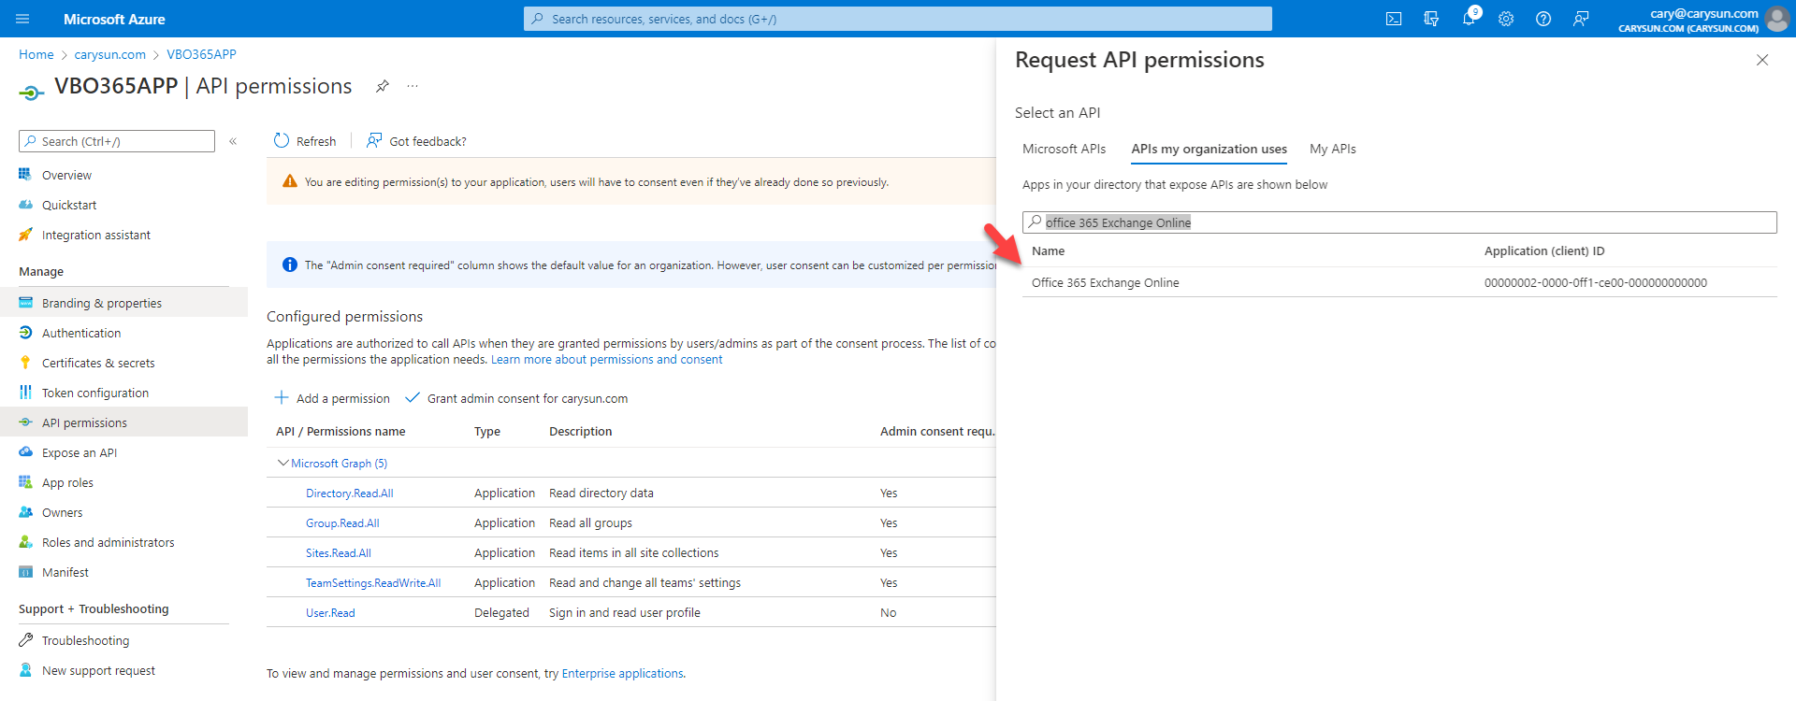Pin the VBO365APP API permissions blade
The image size is (1796, 701).
(x=383, y=86)
